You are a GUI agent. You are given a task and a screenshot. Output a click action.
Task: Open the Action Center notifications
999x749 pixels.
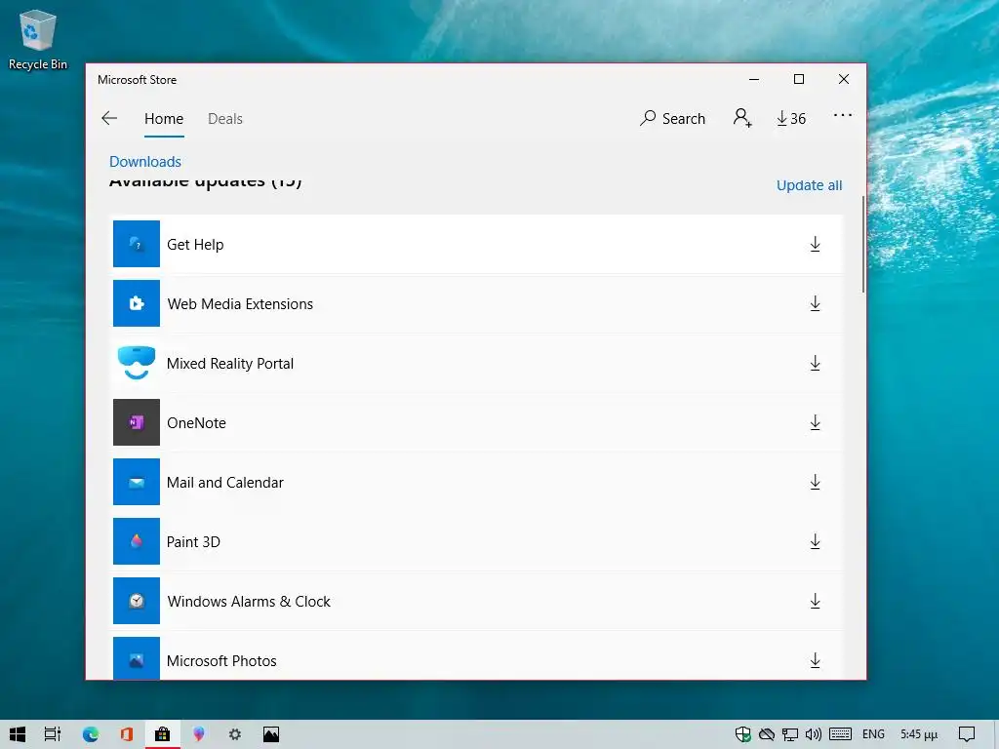(967, 734)
